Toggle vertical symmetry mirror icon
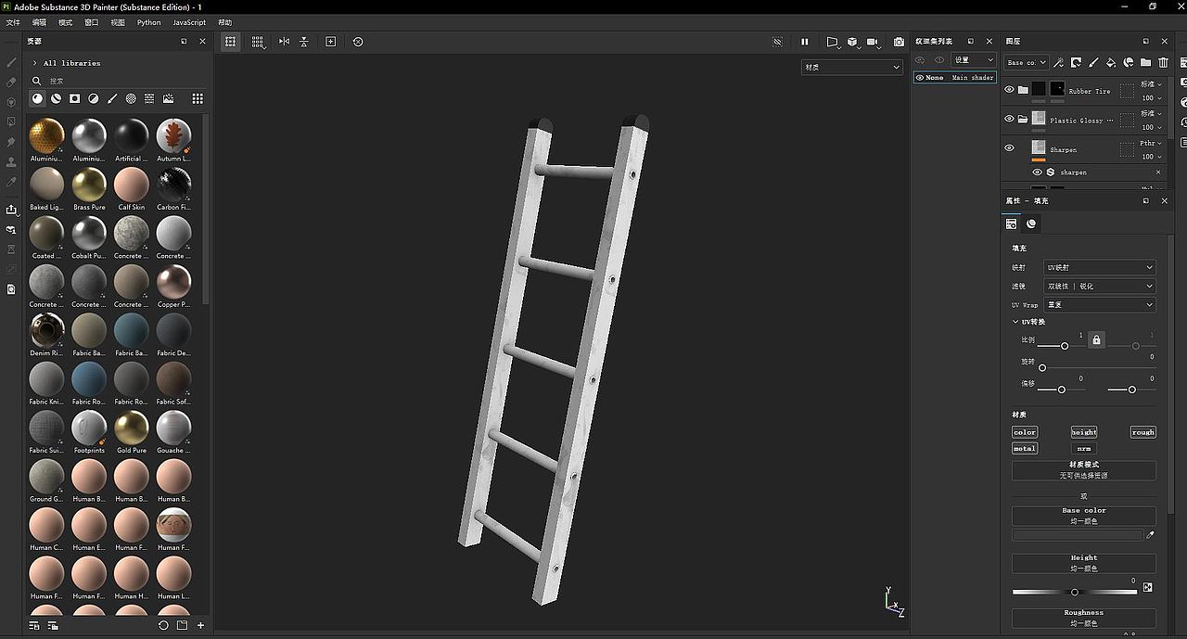1187x639 pixels. (303, 42)
